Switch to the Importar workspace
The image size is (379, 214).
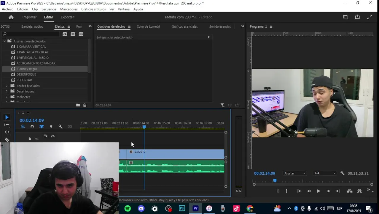pyautogui.click(x=29, y=17)
